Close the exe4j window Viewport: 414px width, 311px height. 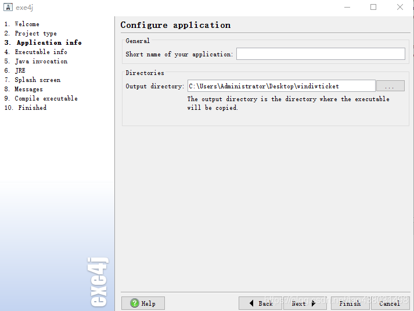click(x=400, y=7)
